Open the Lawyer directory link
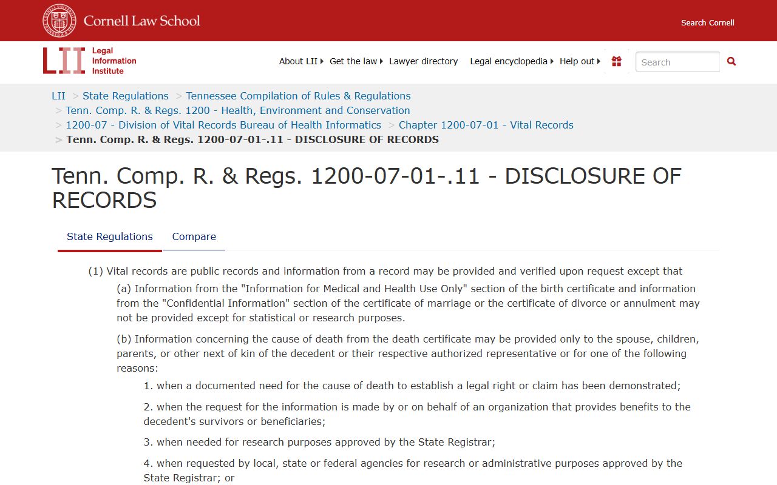Image resolution: width=777 pixels, height=485 pixels. click(424, 61)
